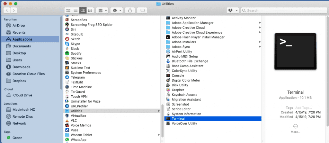
Task: Select the Screaming Frog SEO Spider icon
Action: point(67,25)
